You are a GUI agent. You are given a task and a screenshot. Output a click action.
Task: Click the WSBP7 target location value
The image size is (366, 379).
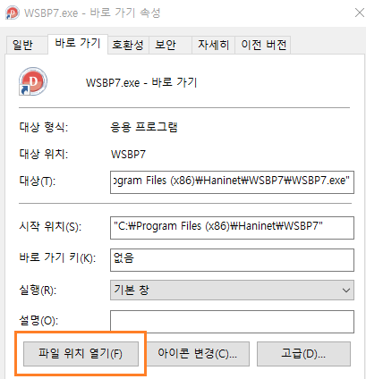click(x=128, y=155)
